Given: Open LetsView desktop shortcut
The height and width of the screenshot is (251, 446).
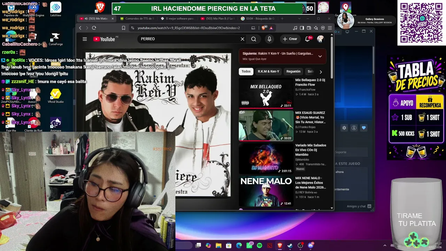Looking at the screenshot, I should [56, 9].
